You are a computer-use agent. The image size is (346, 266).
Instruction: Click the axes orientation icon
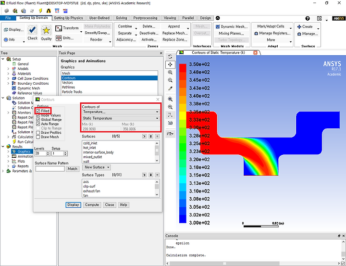click(x=170, y=115)
